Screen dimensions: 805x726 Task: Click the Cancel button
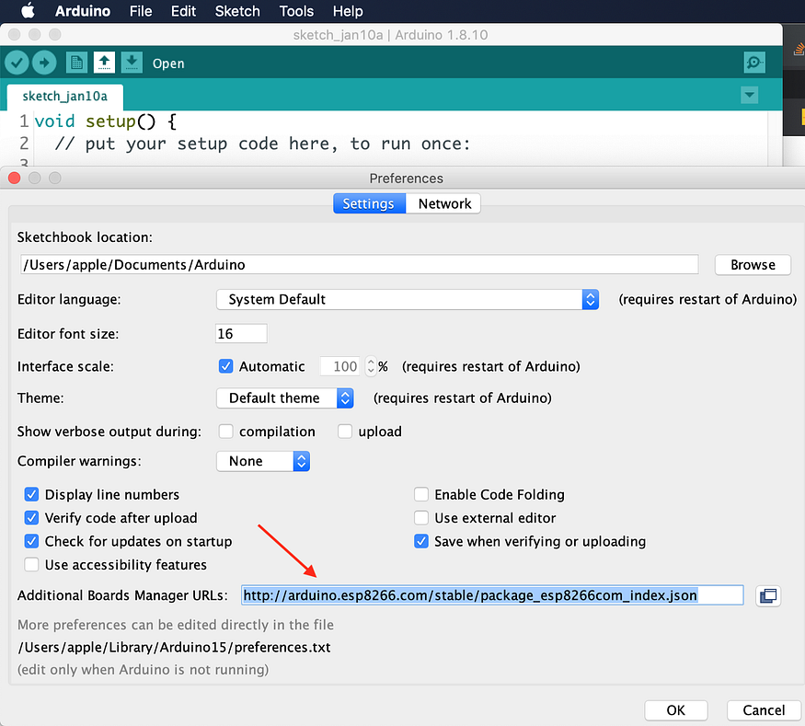(764, 710)
